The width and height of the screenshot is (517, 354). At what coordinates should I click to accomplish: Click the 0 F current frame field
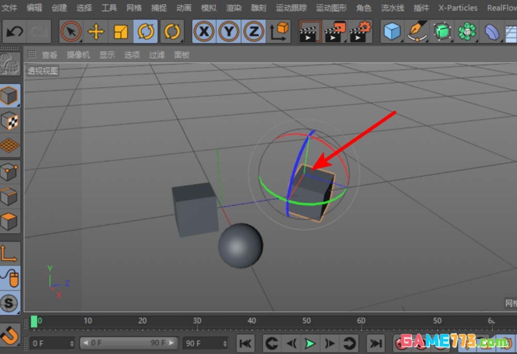[51, 343]
